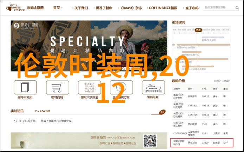
Task: Click the 浙江舟山大宗商品交易所 session bar
Action: (199, 66)
